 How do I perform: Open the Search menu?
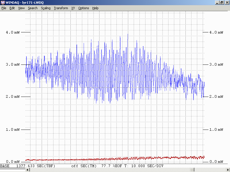[x=32, y=8]
